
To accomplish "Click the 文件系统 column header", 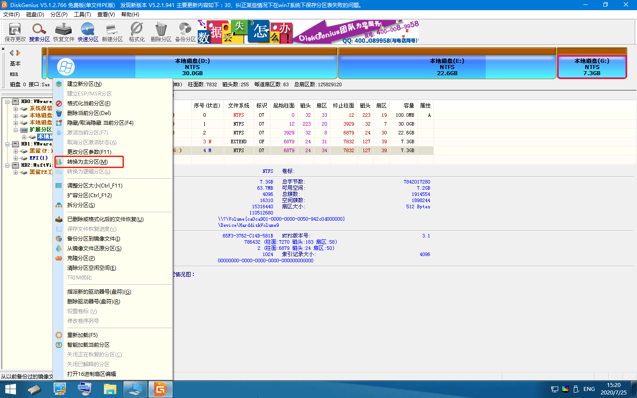I will [239, 106].
